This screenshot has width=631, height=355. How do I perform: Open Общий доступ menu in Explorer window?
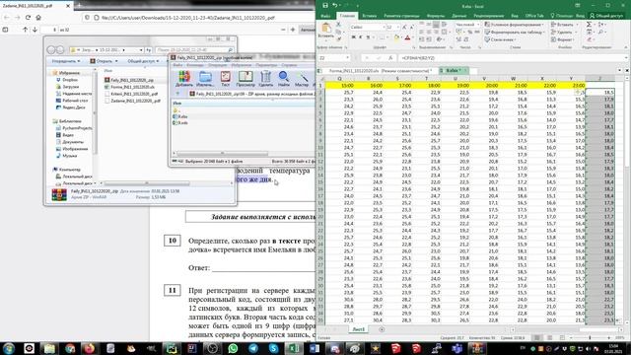pos(143,61)
